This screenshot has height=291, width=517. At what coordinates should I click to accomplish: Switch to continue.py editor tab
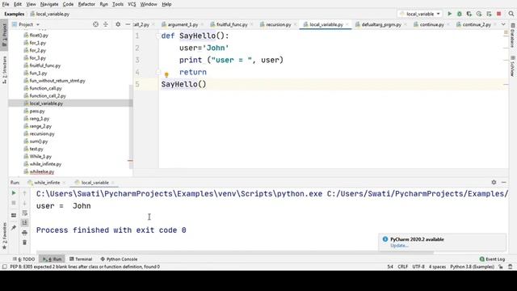point(431,24)
